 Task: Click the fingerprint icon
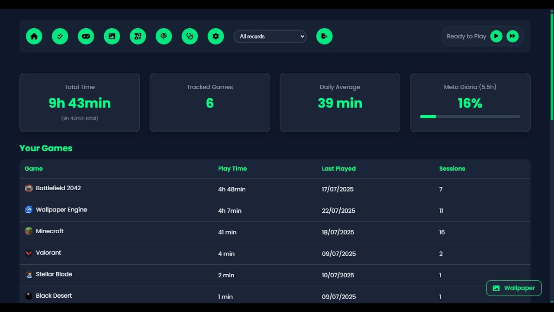pyautogui.click(x=164, y=36)
